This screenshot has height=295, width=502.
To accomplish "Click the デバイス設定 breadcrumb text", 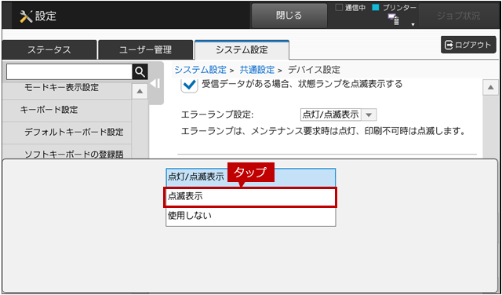I will pyautogui.click(x=314, y=70).
